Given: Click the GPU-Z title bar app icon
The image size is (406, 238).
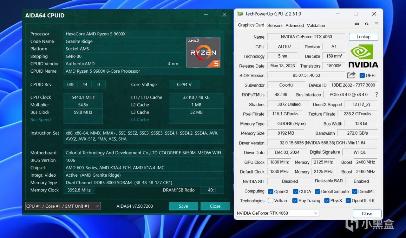Looking at the screenshot, I should 240,14.
